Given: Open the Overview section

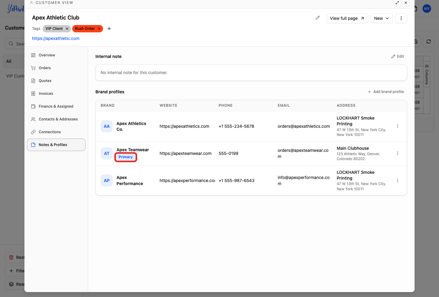Looking at the screenshot, I should point(56,55).
